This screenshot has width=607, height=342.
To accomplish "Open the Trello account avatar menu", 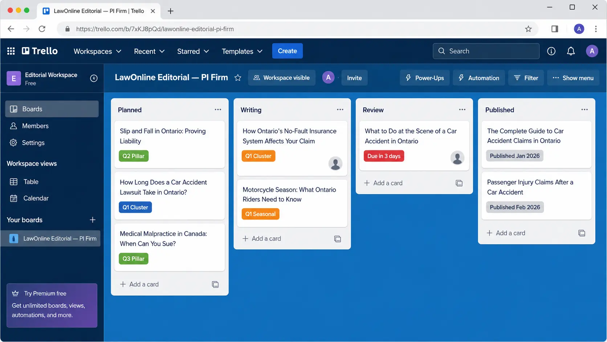I will pos(592,51).
